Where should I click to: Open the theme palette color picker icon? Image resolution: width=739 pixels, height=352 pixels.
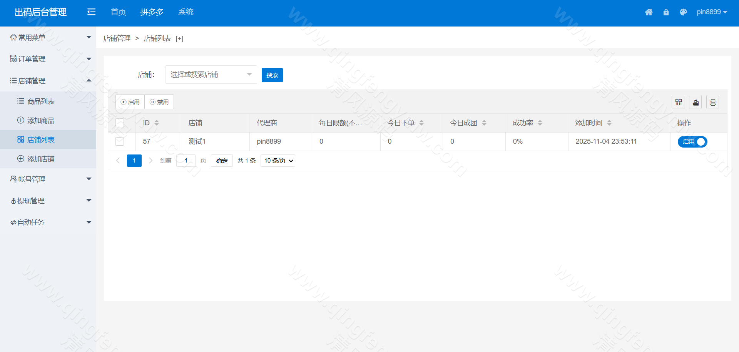[x=683, y=12]
